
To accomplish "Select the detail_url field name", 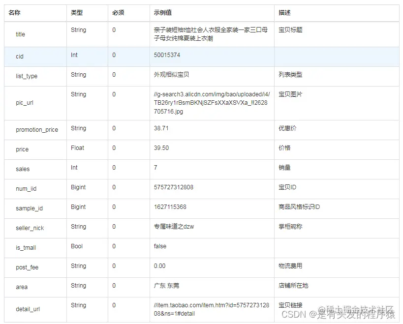I will pyautogui.click(x=28, y=309).
